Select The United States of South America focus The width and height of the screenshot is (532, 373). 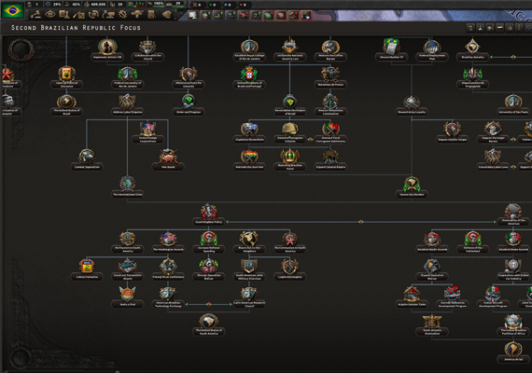click(209, 325)
